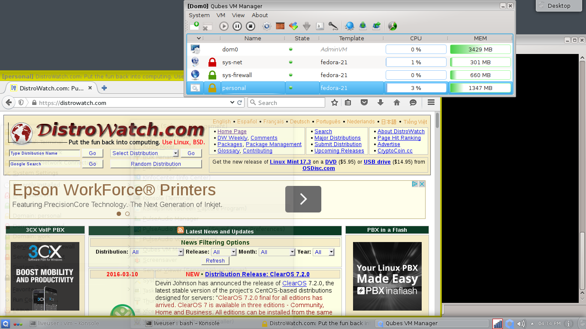Open global settings globe icon
This screenshot has width=586, height=329.
point(350,26)
